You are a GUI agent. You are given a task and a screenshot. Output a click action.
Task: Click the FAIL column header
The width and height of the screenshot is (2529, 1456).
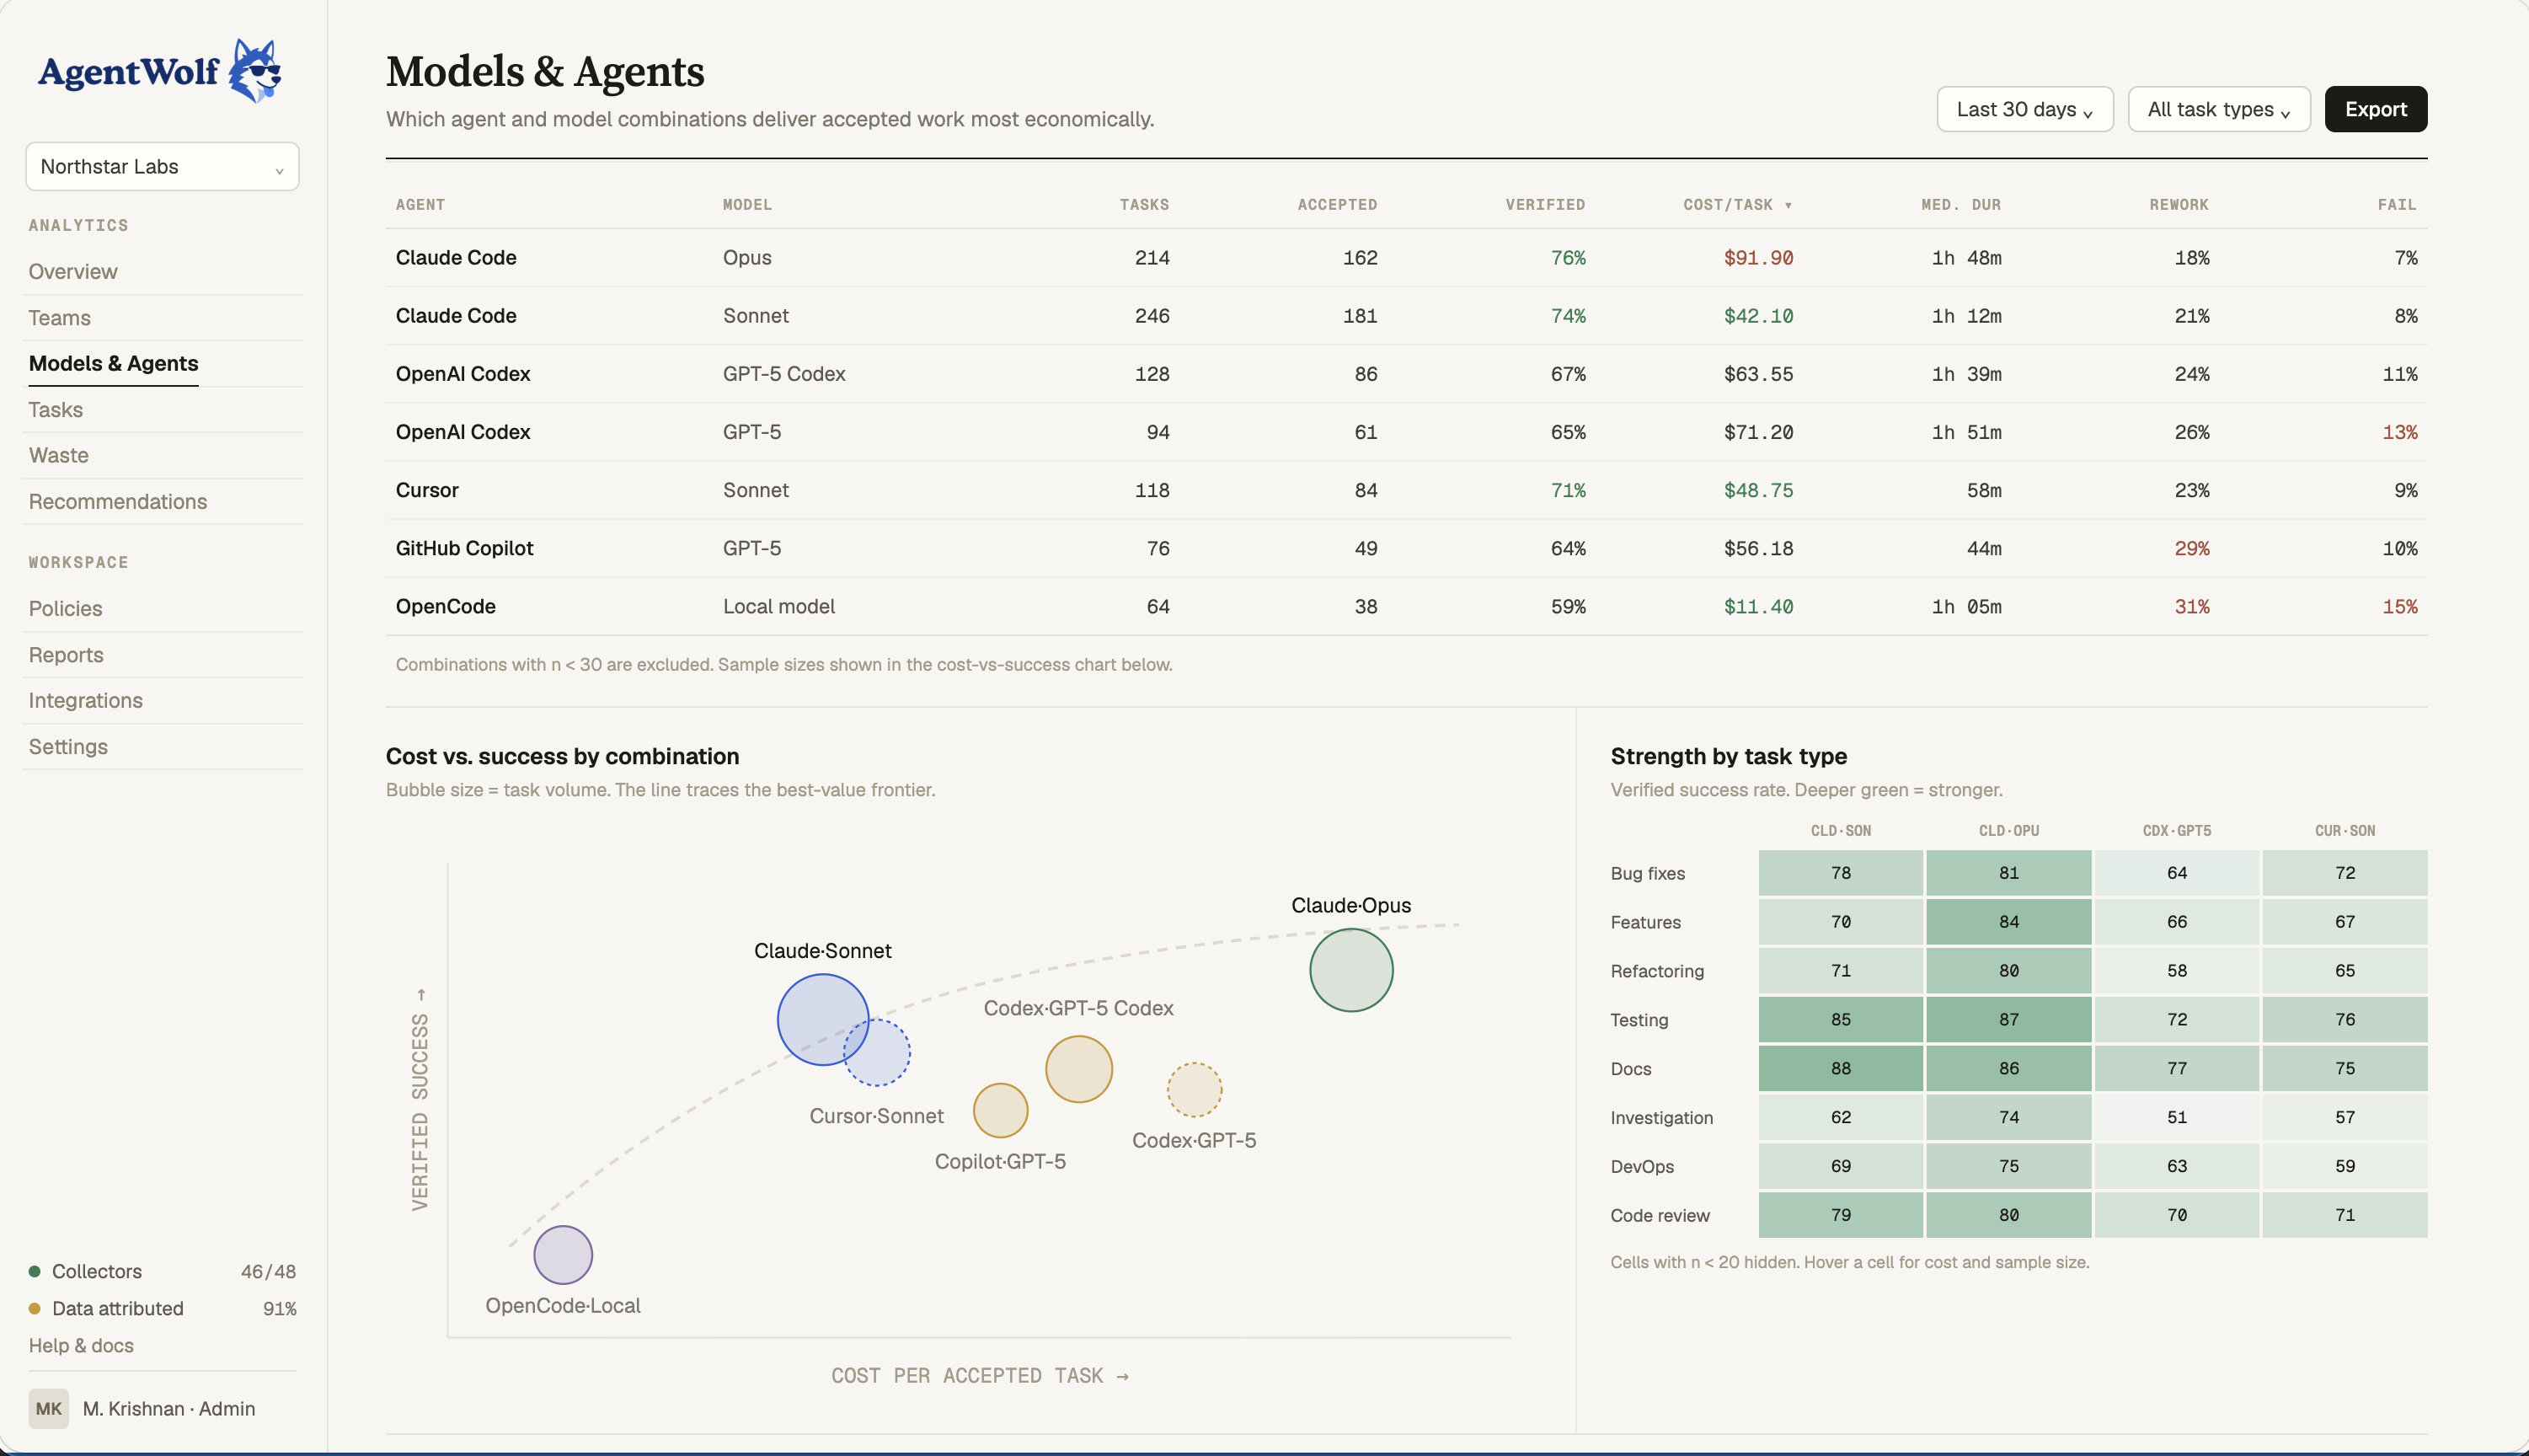click(x=2396, y=204)
